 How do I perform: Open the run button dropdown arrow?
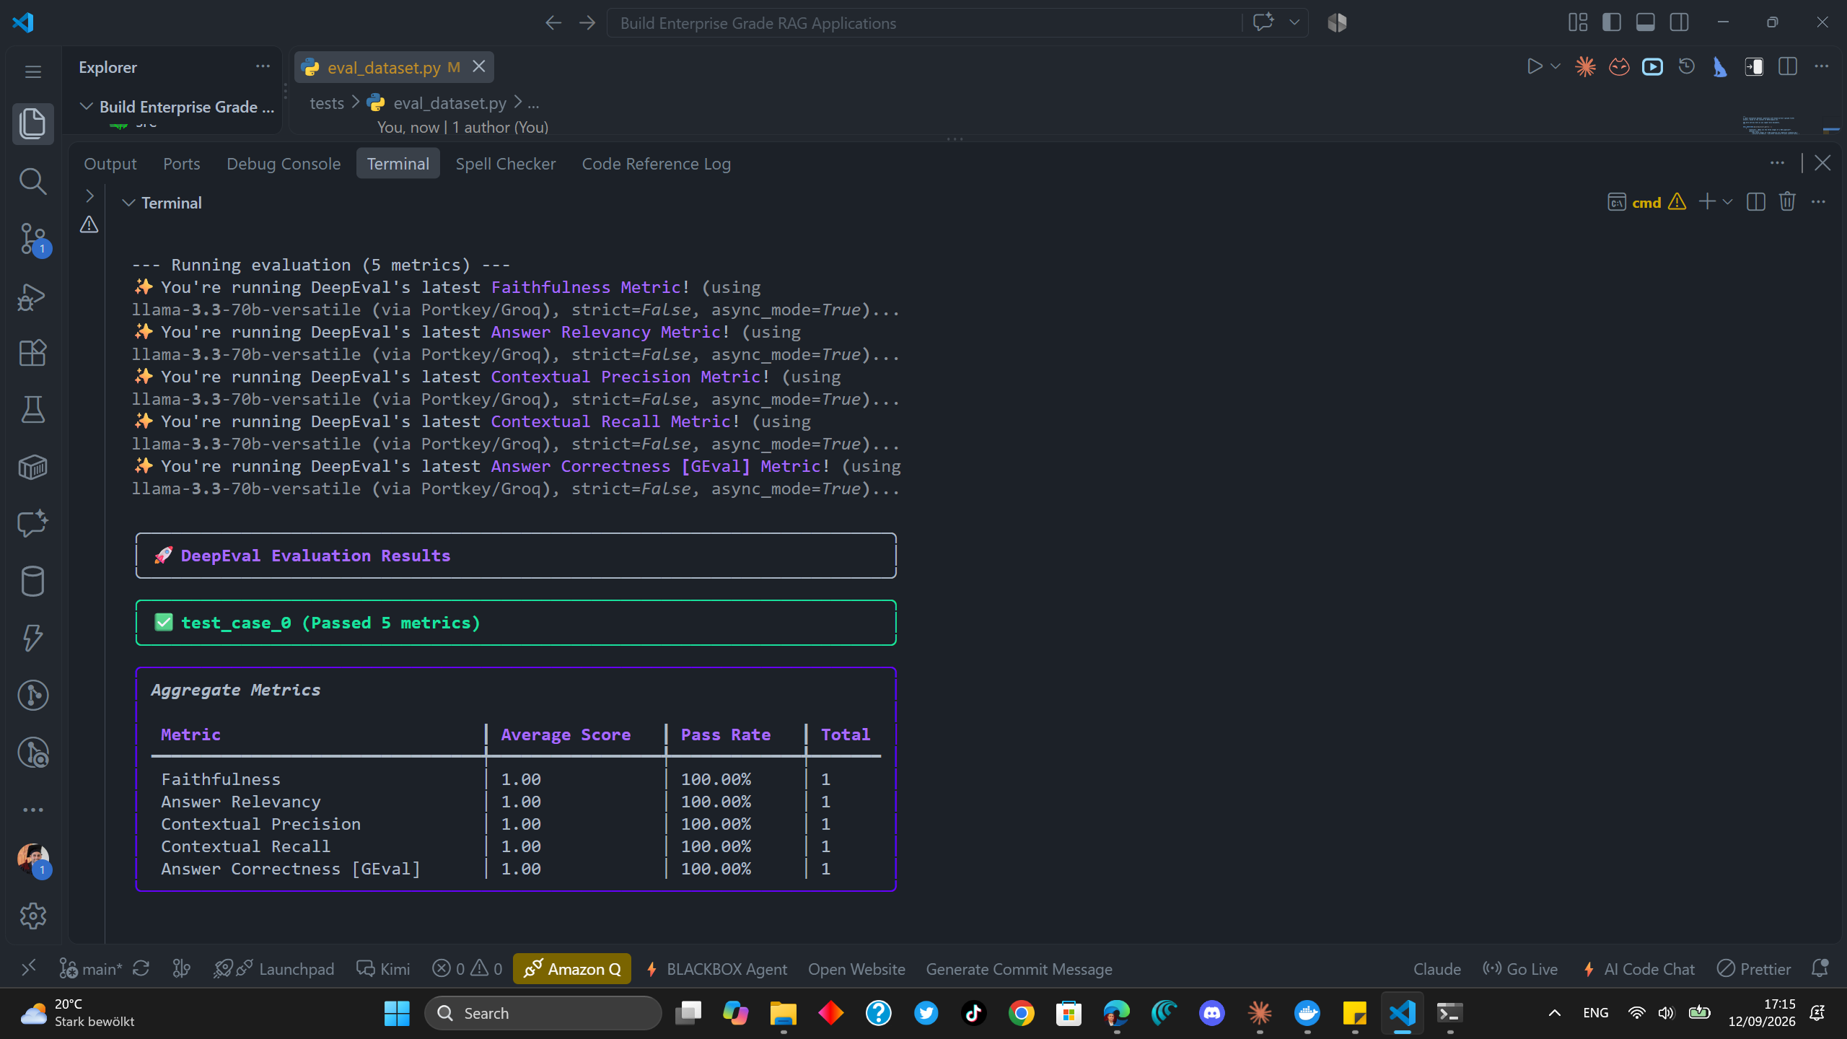point(1556,66)
